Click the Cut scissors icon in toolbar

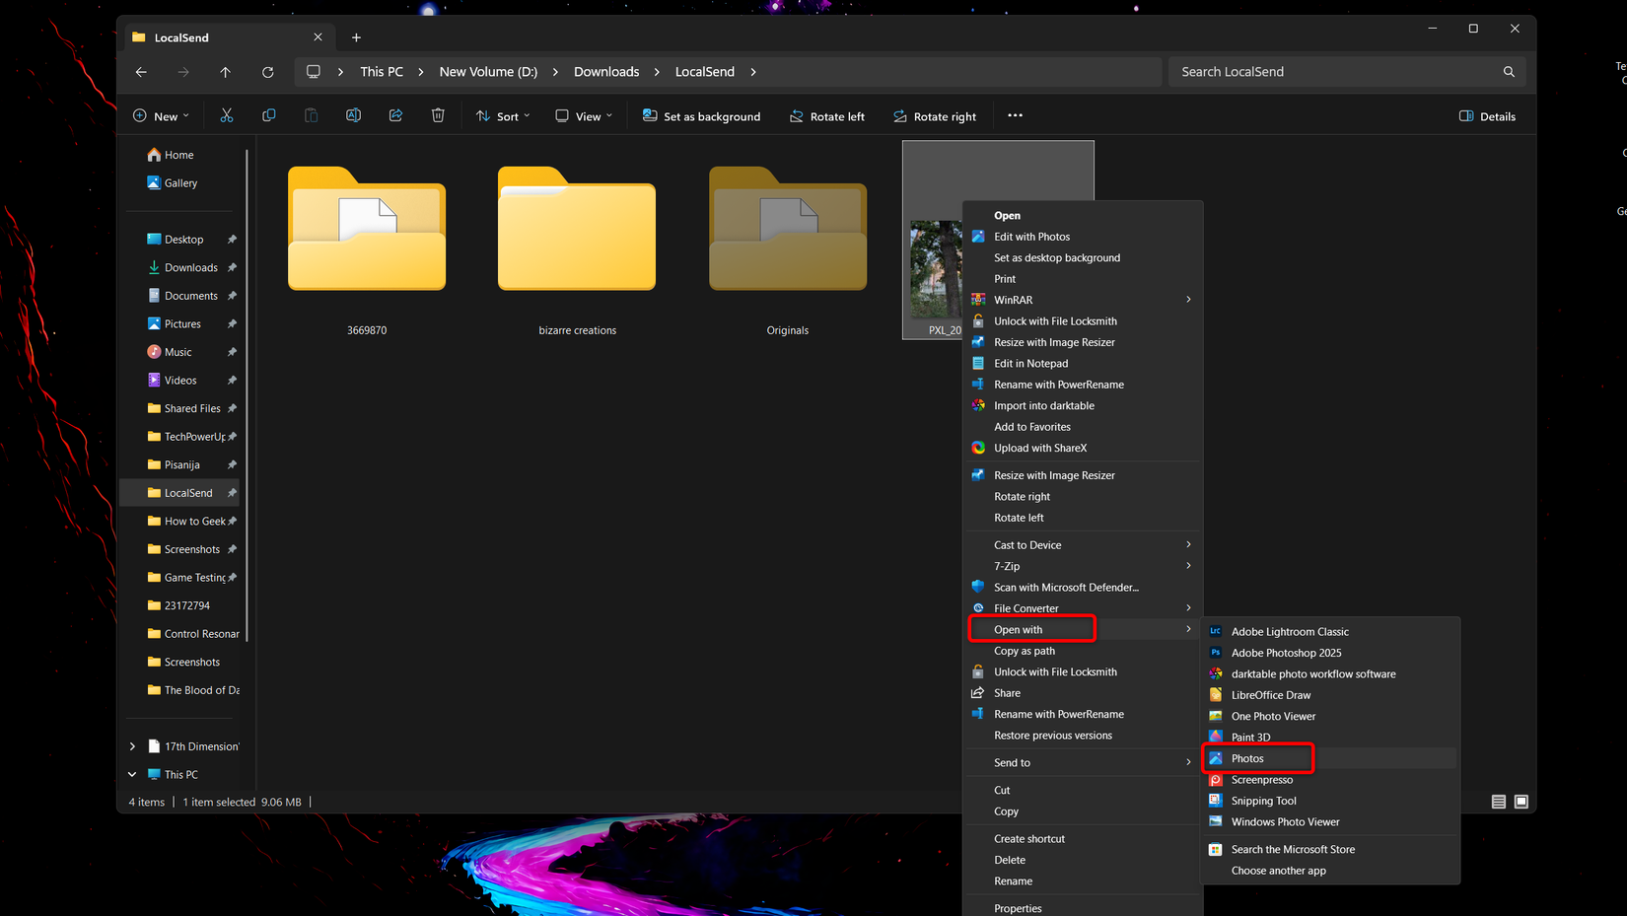(227, 115)
